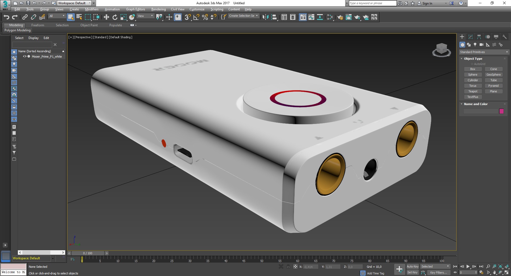Image resolution: width=511 pixels, height=276 pixels.
Task: Toggle the AutoGrid checkbox
Action: click(x=472, y=64)
